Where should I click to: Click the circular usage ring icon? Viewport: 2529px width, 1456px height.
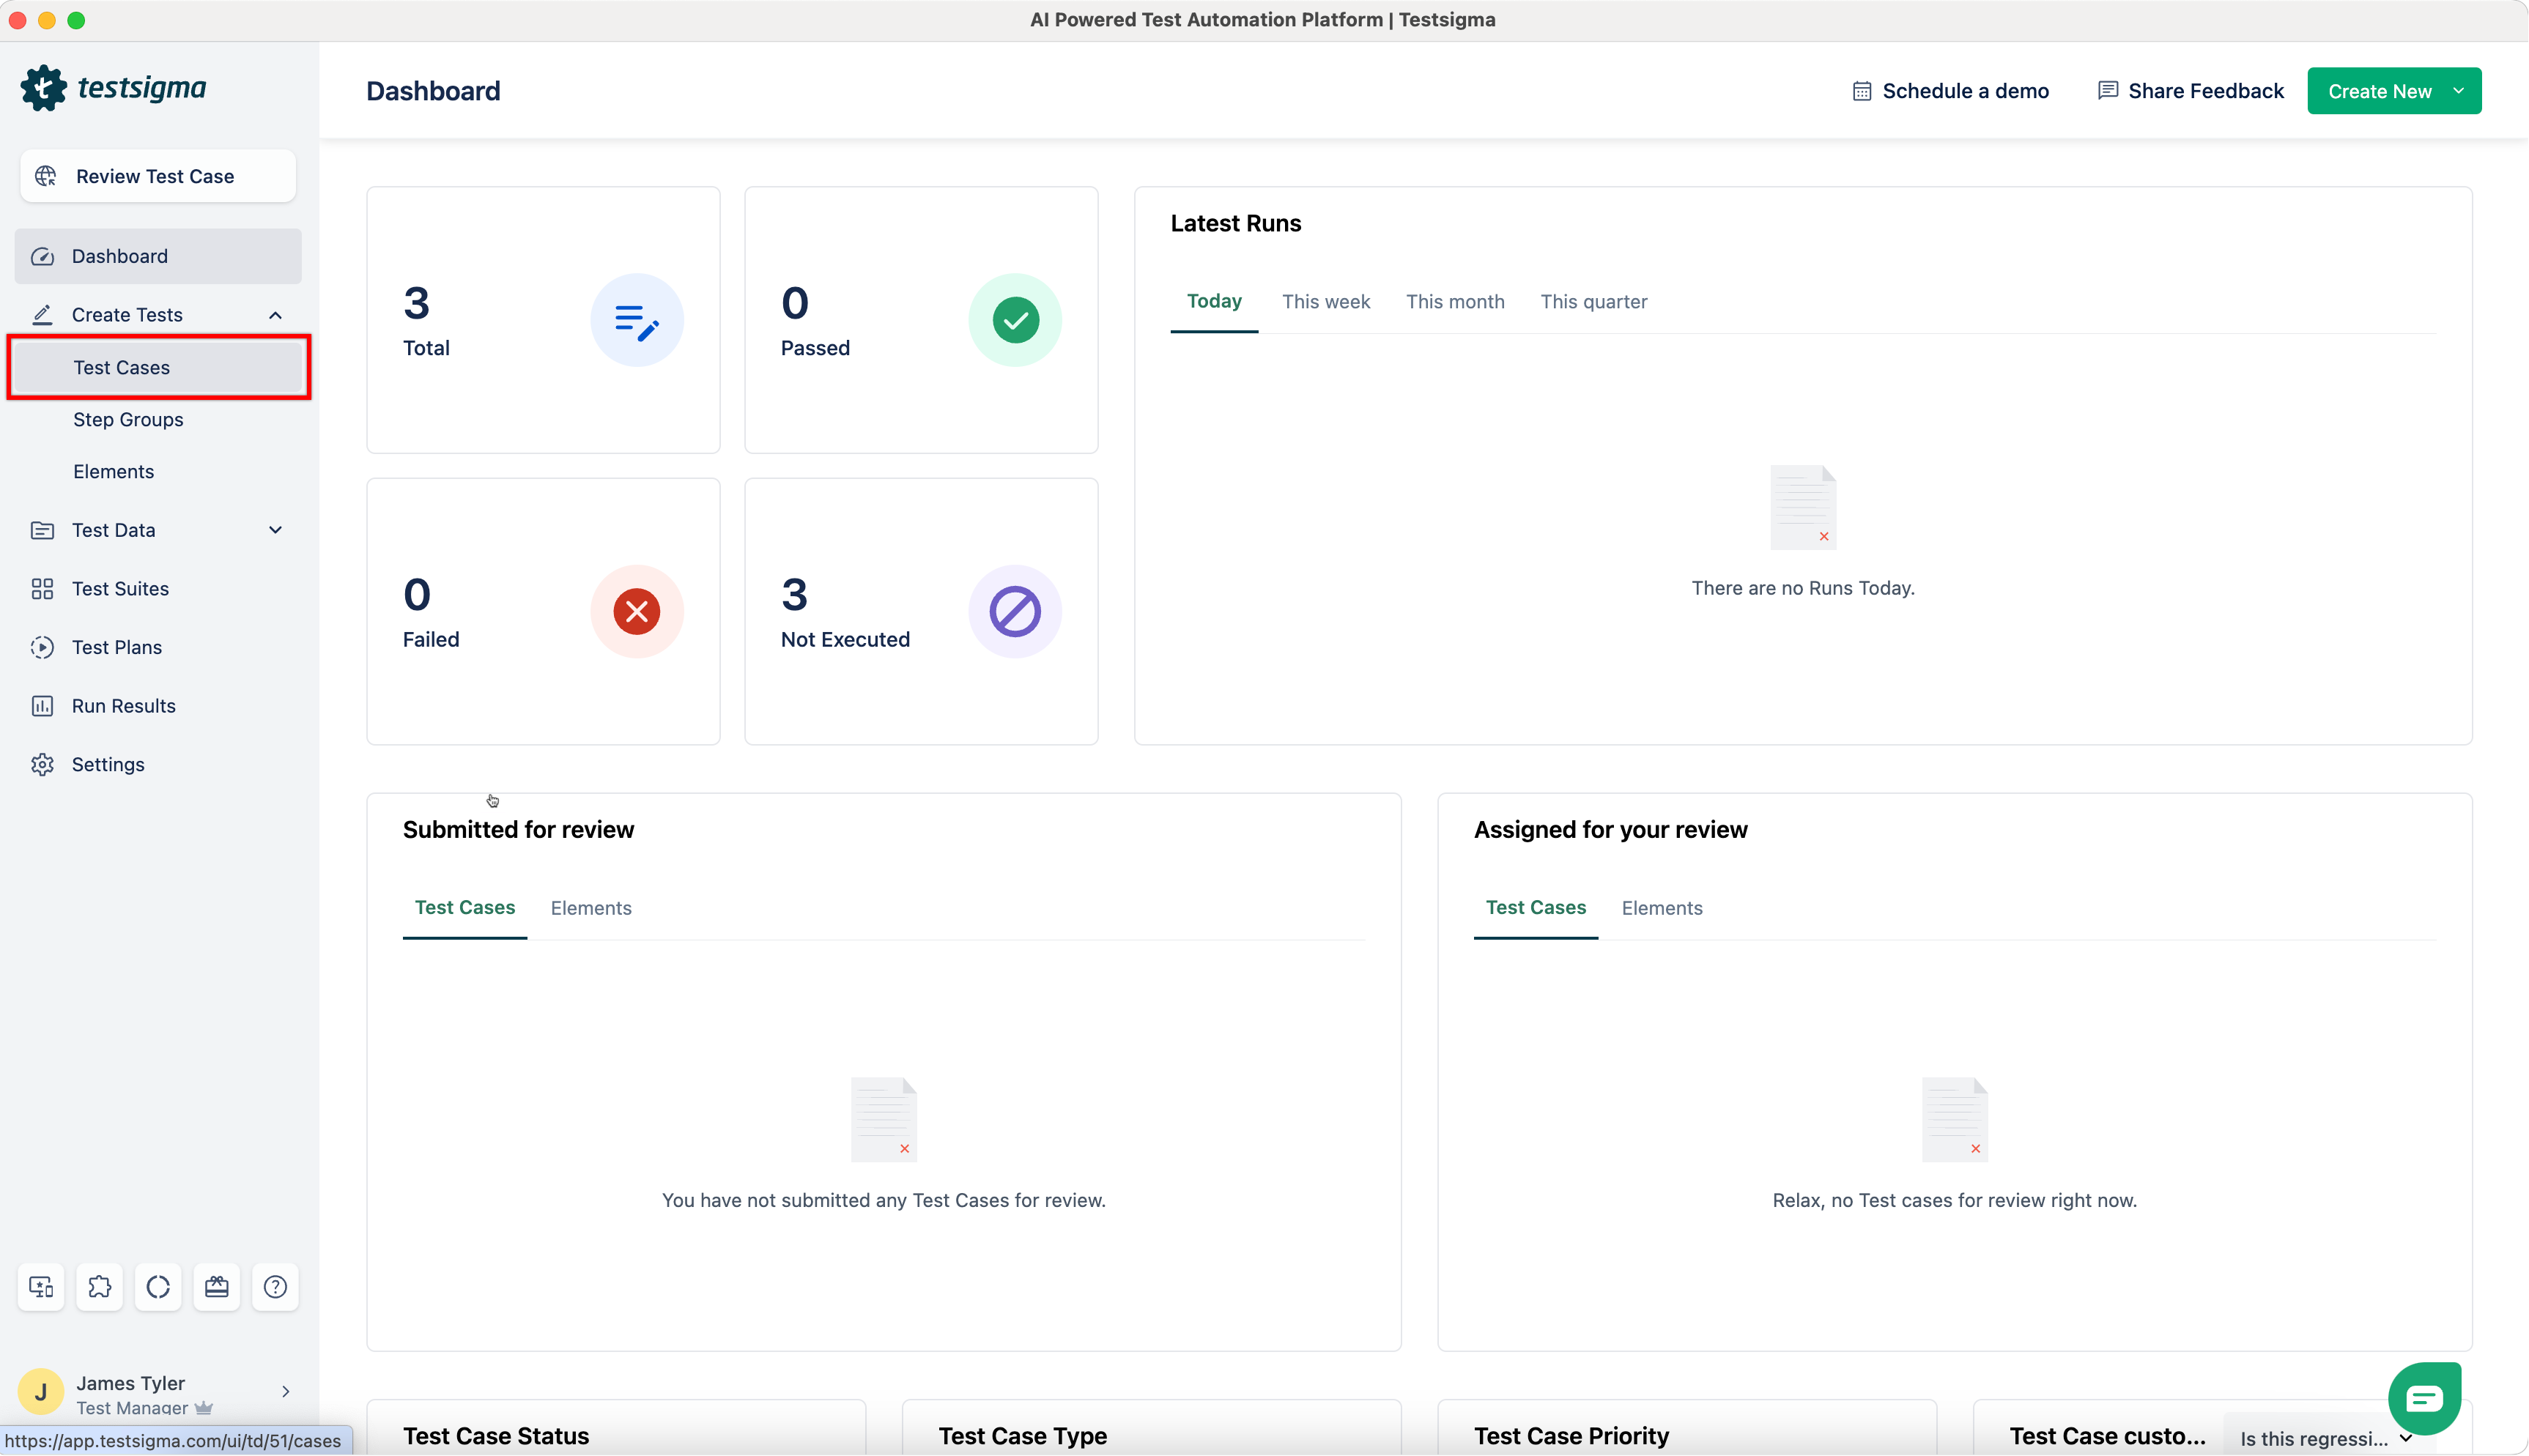tap(158, 1286)
